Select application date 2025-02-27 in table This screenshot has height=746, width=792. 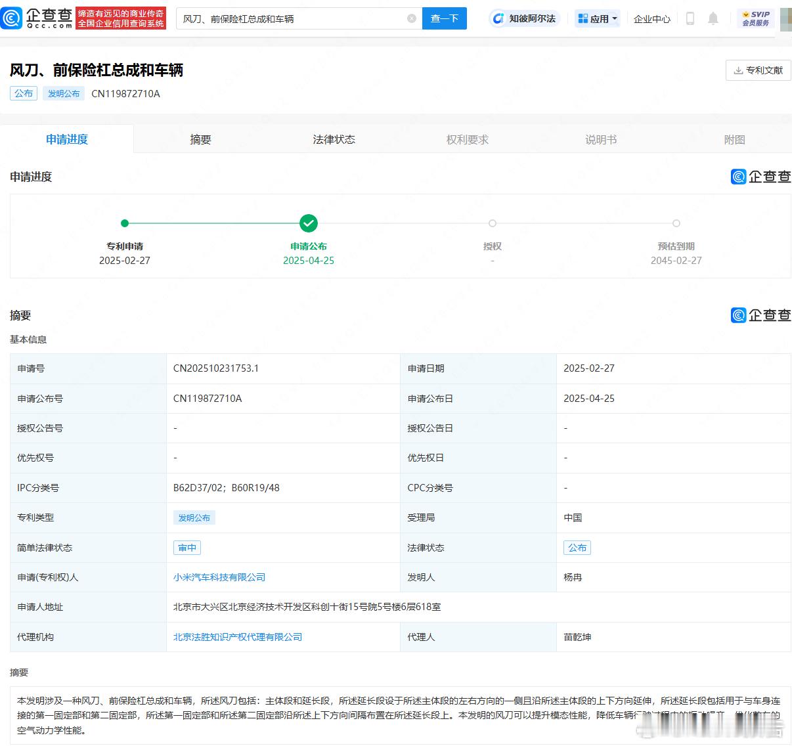click(589, 368)
